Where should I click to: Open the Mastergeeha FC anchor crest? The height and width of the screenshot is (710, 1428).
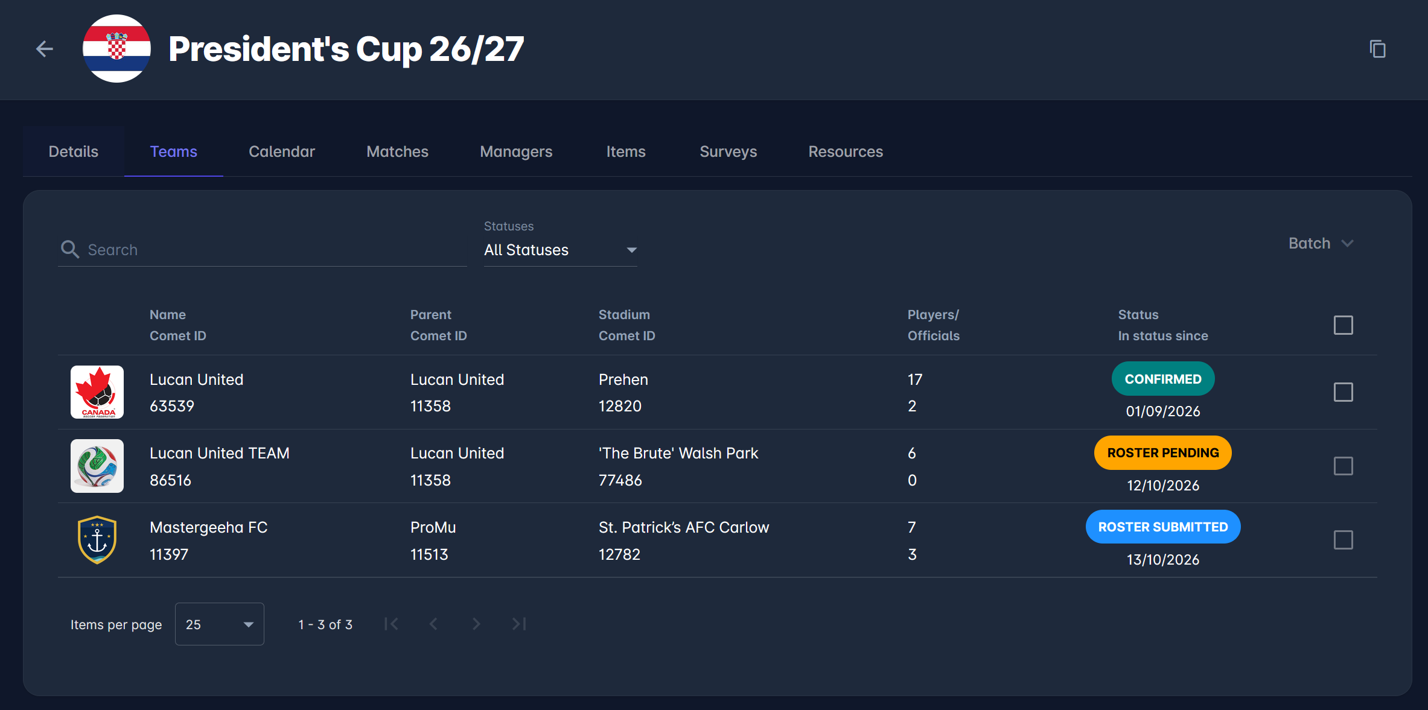(x=97, y=540)
